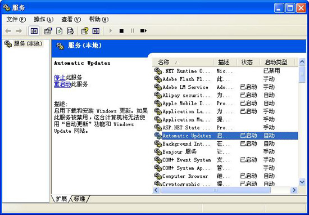Viewport: 309px width, 215px height.
Task: Select the ASP.NET State service row
Action: [x=226, y=128]
